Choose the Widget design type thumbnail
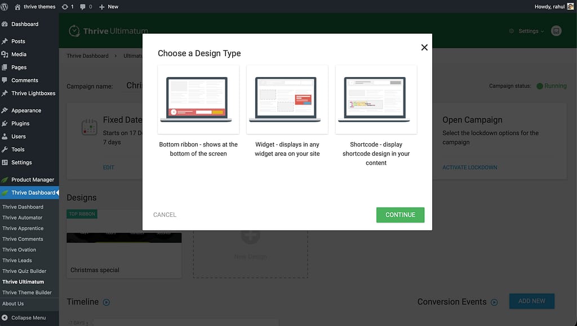The height and width of the screenshot is (326, 577). (287, 99)
